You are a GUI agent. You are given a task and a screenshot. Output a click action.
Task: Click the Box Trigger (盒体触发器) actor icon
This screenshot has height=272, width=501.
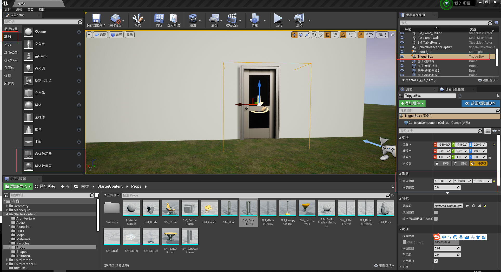(29, 154)
